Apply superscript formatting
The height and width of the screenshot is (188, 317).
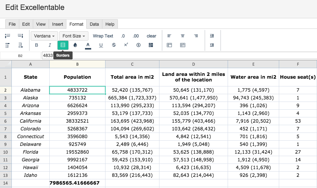coord(126,45)
